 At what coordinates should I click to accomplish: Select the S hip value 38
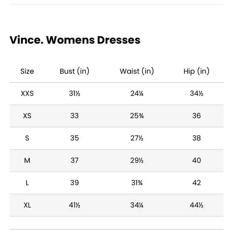click(196, 138)
